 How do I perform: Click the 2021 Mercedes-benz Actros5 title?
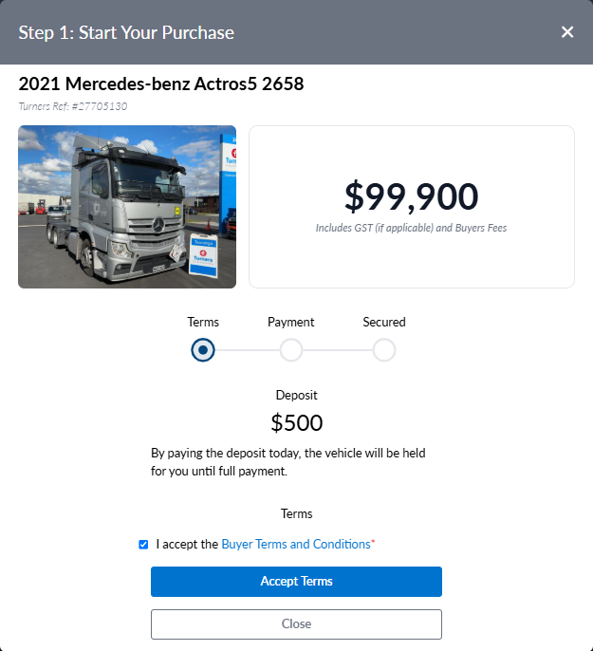(x=161, y=84)
